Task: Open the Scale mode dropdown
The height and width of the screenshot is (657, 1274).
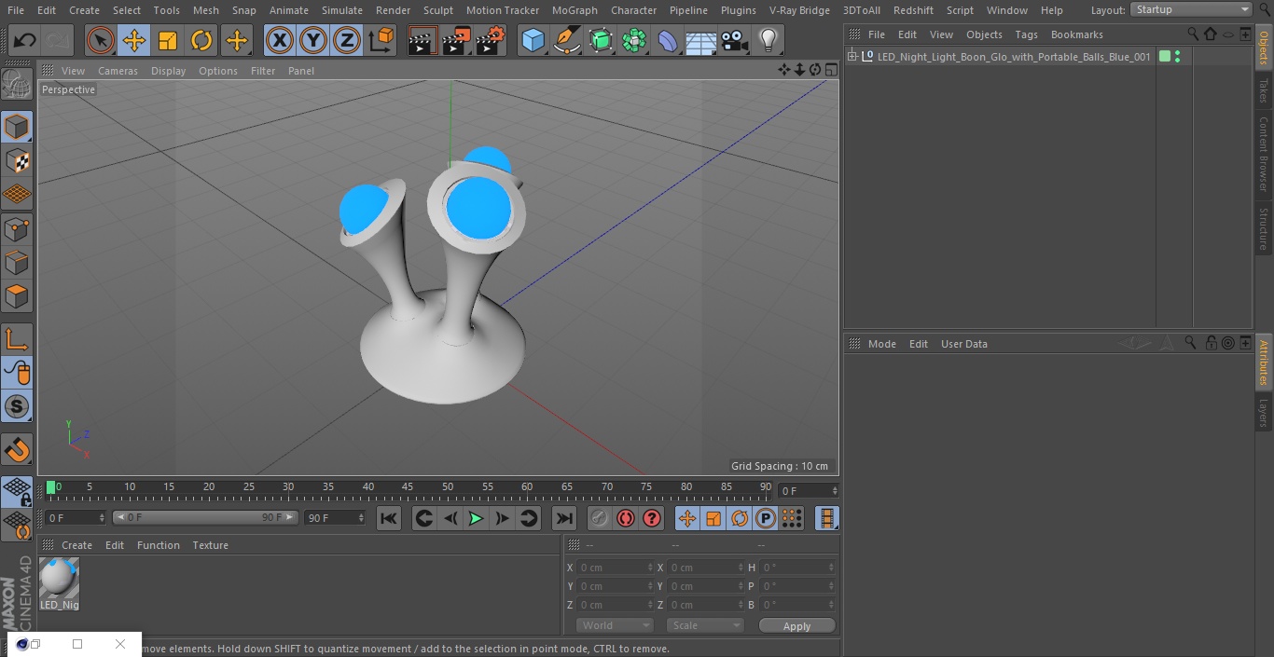Action: 705,626
